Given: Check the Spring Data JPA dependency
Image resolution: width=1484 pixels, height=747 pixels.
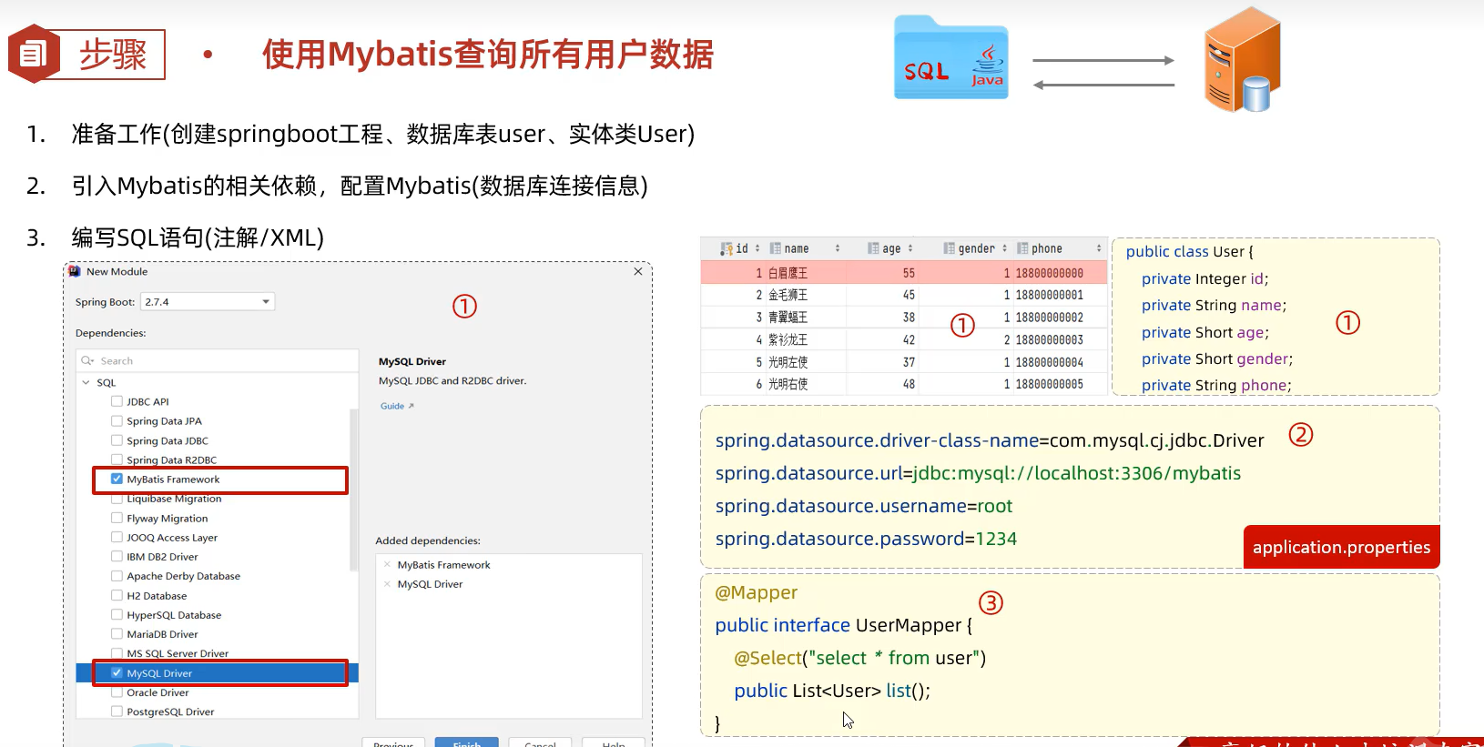Looking at the screenshot, I should pyautogui.click(x=117, y=421).
